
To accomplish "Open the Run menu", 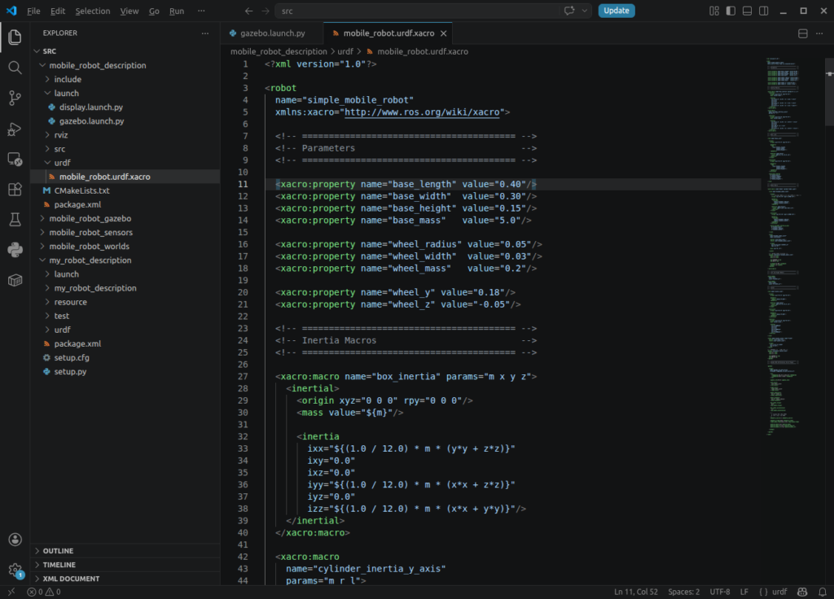I will click(177, 11).
